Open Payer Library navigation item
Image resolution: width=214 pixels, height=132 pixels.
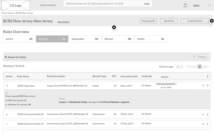(48, 5)
